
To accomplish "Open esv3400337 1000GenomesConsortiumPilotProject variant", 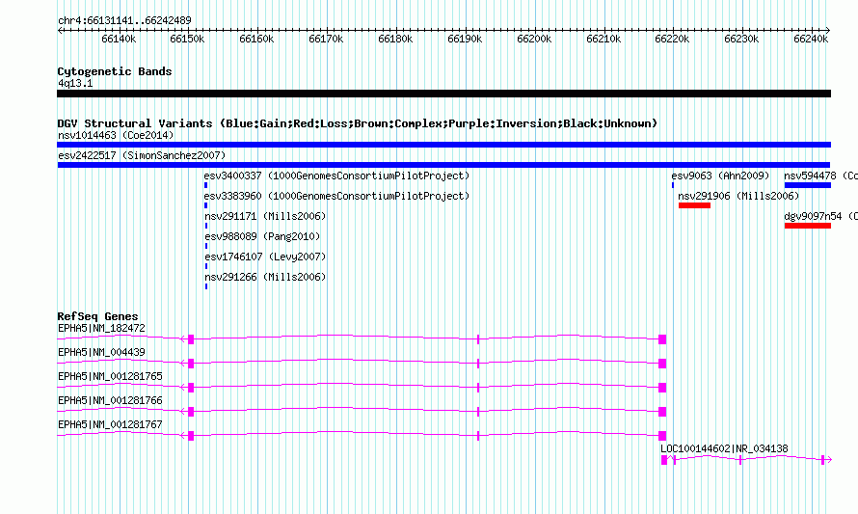I will (337, 176).
